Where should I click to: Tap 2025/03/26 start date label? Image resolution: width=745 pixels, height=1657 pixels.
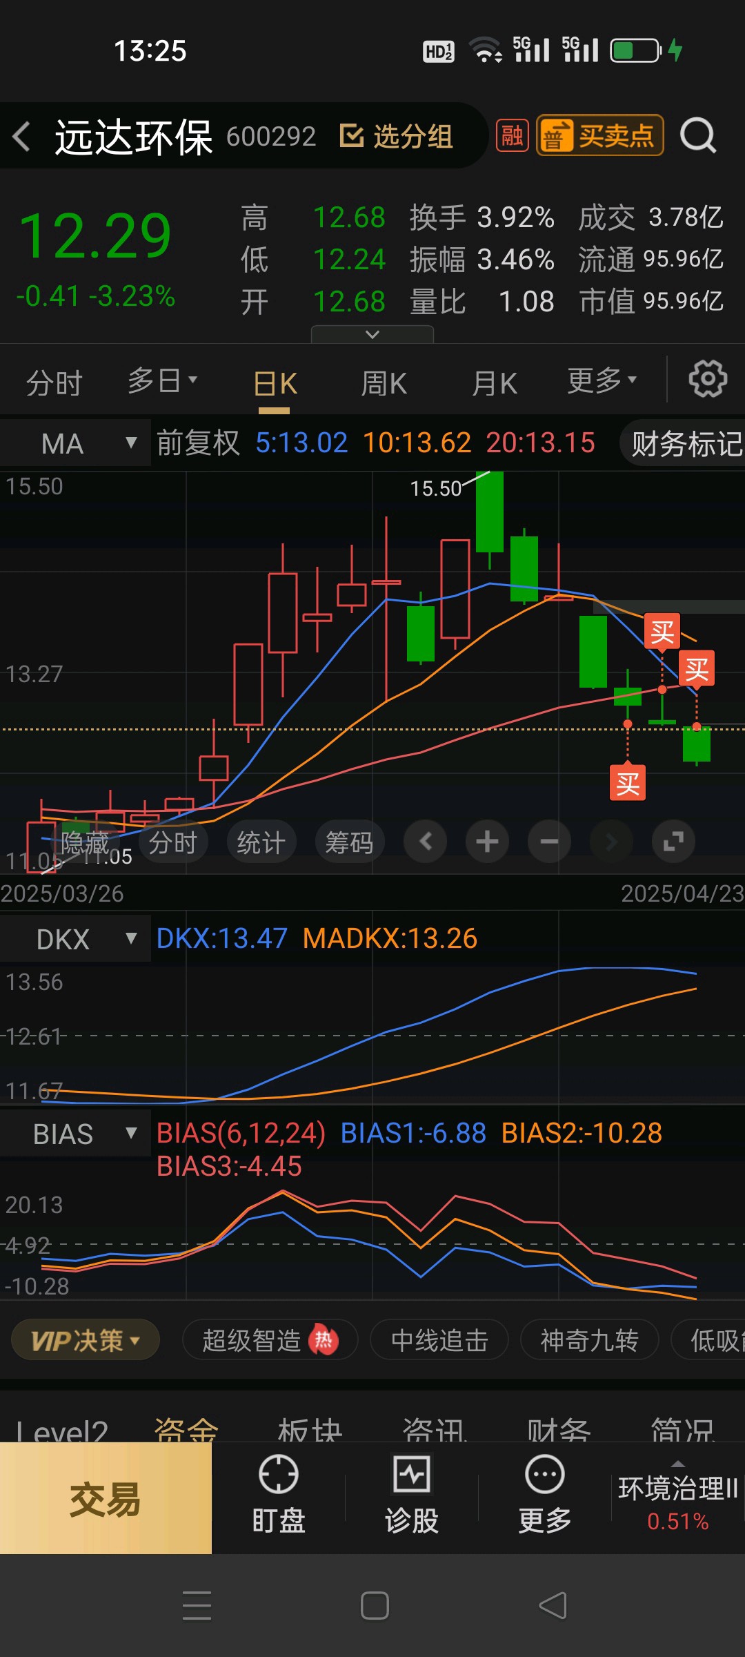point(62,893)
